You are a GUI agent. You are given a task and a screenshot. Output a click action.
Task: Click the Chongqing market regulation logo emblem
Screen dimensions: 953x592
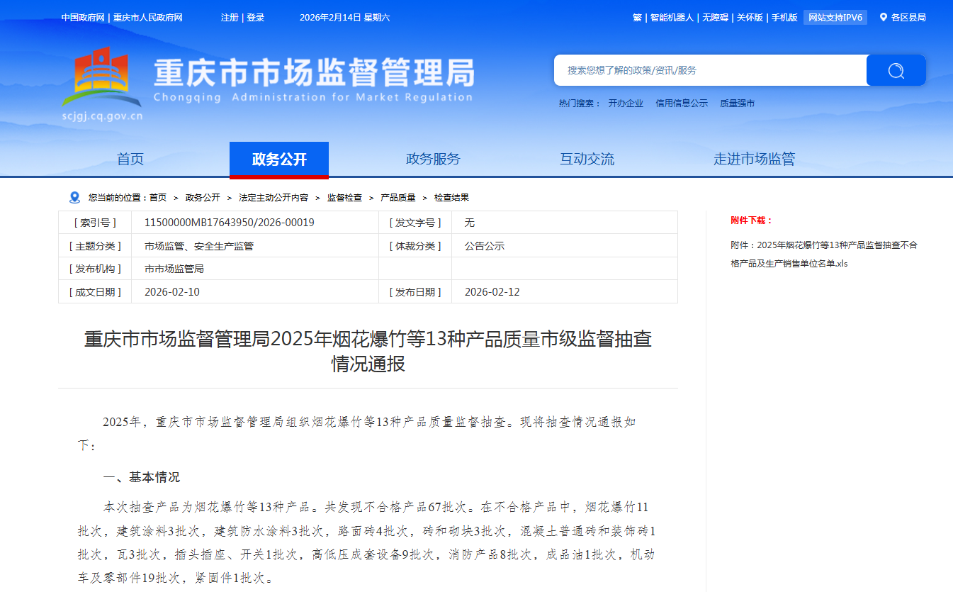pyautogui.click(x=101, y=77)
